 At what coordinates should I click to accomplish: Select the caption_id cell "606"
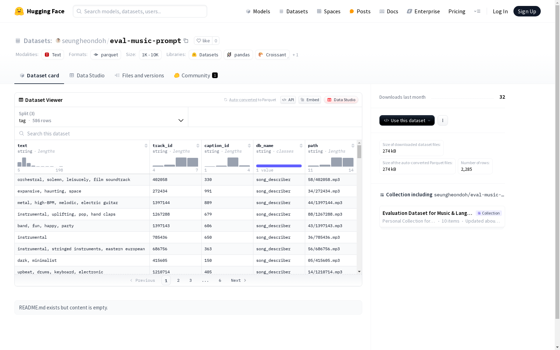(227, 226)
